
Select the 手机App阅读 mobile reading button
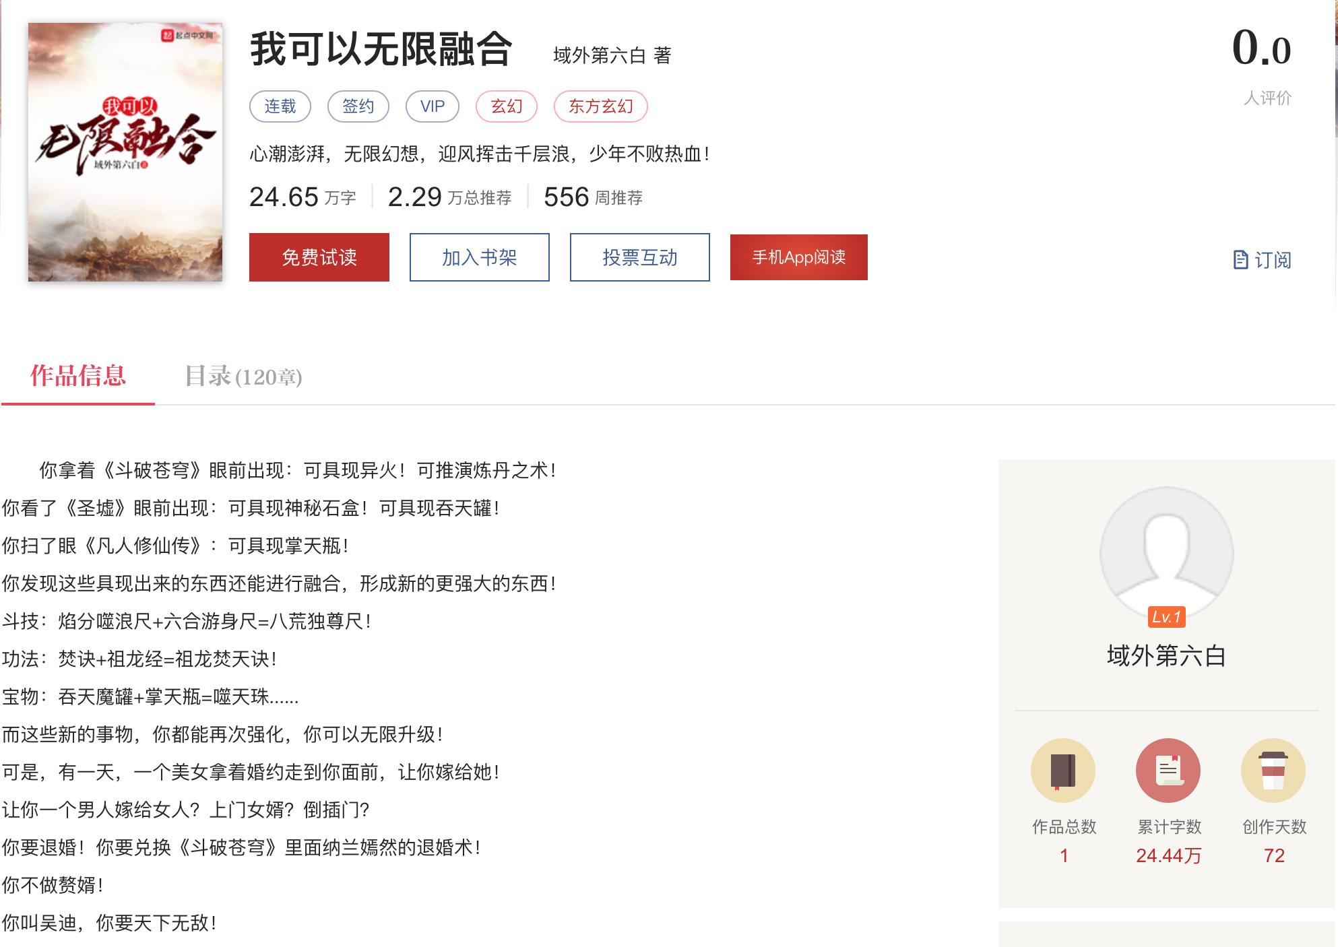pos(799,257)
